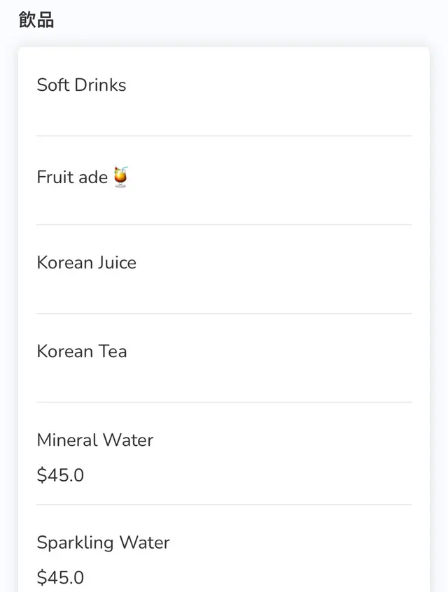This screenshot has height=592, width=448.
Task: Click the Sparkling Water $45.0 price
Action: pyautogui.click(x=60, y=577)
